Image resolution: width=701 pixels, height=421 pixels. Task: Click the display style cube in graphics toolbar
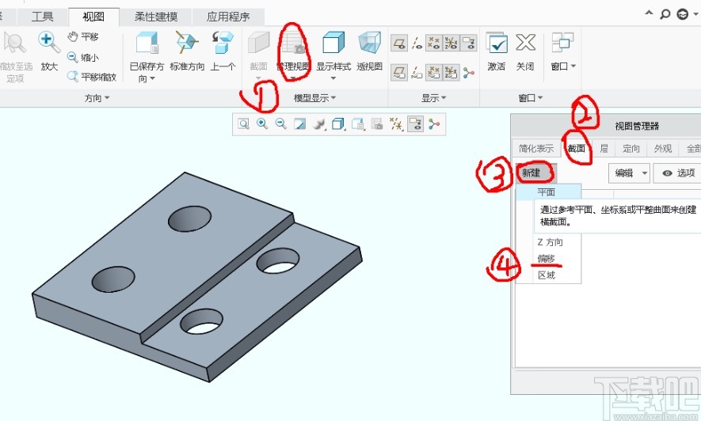(x=338, y=124)
